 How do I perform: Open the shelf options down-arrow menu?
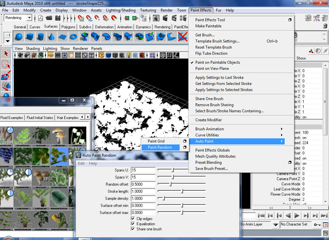(8, 41)
